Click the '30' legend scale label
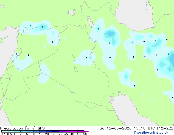 [x=60, y=134]
